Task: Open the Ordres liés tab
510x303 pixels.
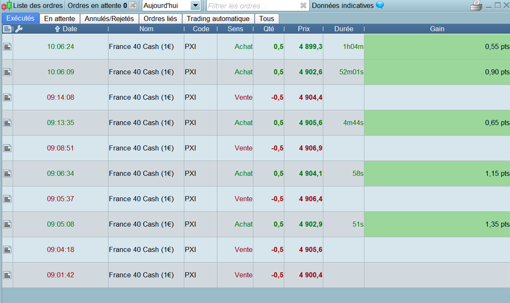Action: click(x=160, y=18)
